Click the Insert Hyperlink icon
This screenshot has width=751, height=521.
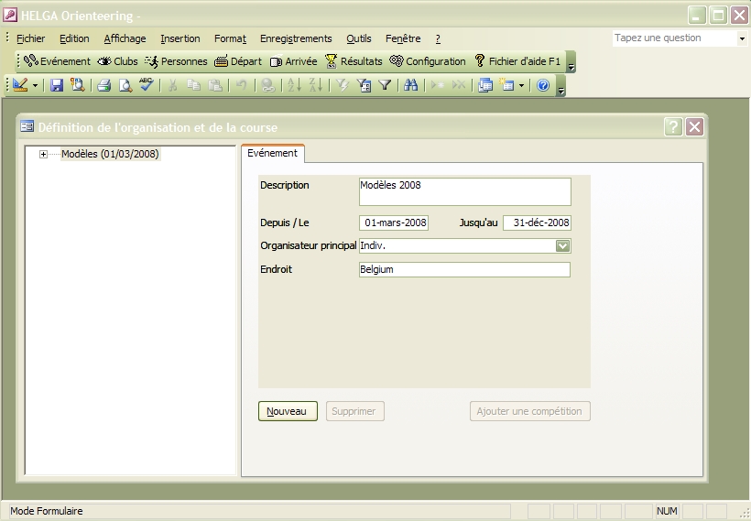click(267, 85)
